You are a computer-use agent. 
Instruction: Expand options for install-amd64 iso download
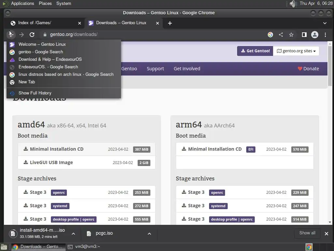click(x=73, y=234)
